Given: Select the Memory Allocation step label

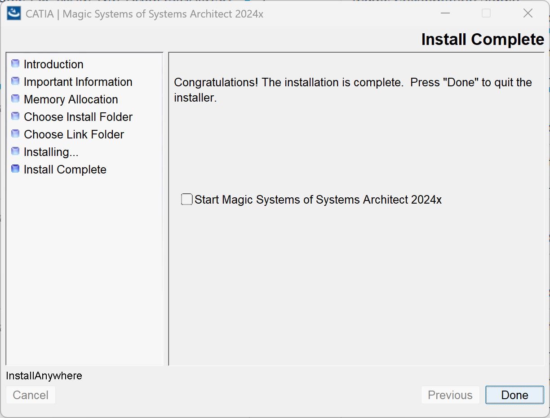Looking at the screenshot, I should pyautogui.click(x=71, y=99).
